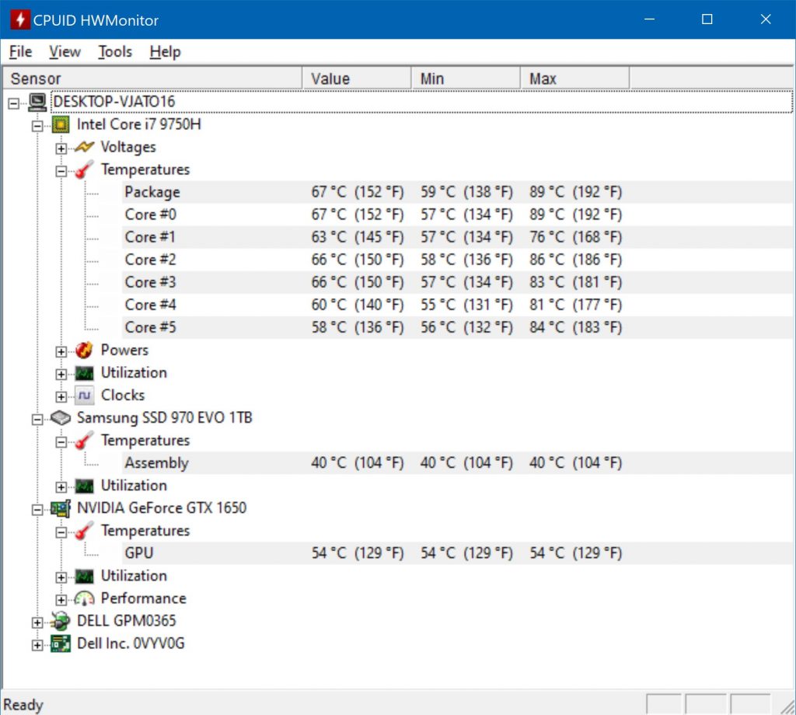Screen dimensions: 796x715
Task: Click the Samsung SSD Utilization graph icon
Action: pos(84,486)
